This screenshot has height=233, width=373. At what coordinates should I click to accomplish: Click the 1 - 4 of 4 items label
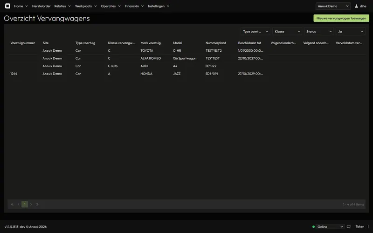(x=353, y=204)
